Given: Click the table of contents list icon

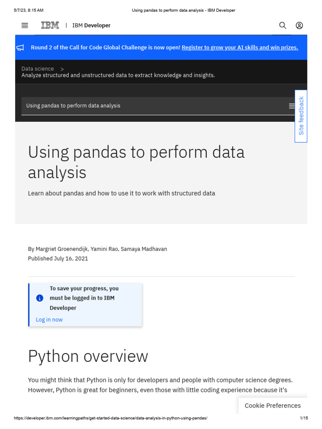Looking at the screenshot, I should pos(292,106).
